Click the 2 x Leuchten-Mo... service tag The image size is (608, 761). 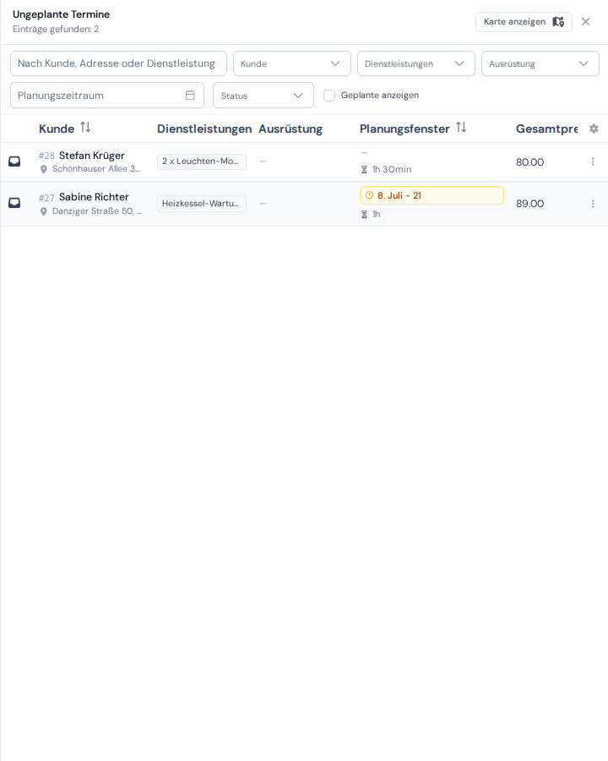pyautogui.click(x=201, y=162)
